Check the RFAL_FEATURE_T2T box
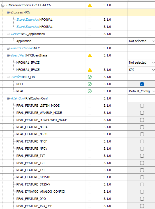155x209 pixels. pyautogui.click(x=142, y=163)
